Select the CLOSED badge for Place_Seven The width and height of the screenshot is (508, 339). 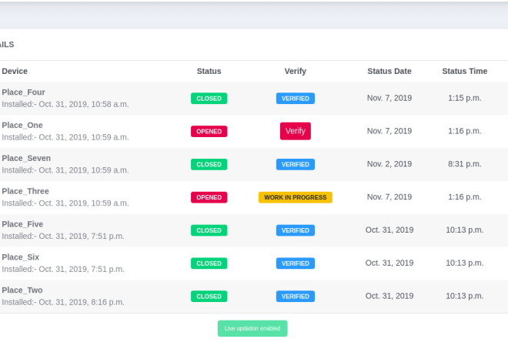click(x=209, y=164)
